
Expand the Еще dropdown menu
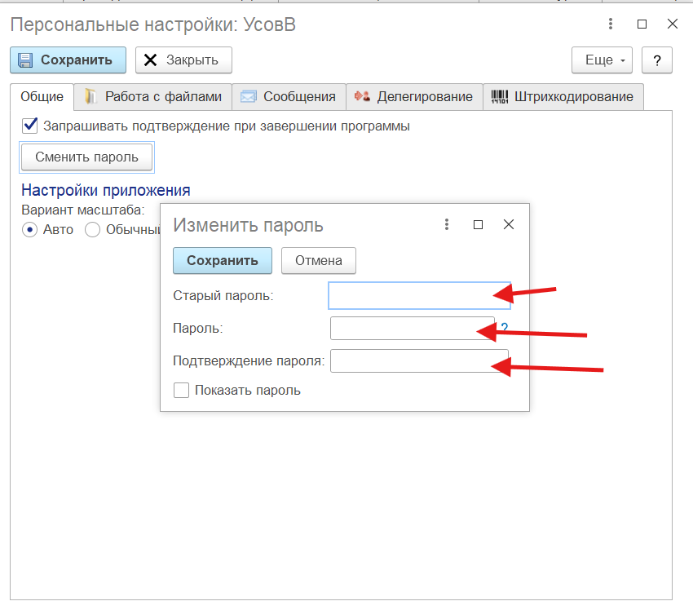click(602, 60)
